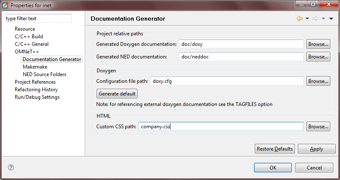Open the view menu dropdown triangle
This screenshot has width=340, height=180.
tap(331, 19)
